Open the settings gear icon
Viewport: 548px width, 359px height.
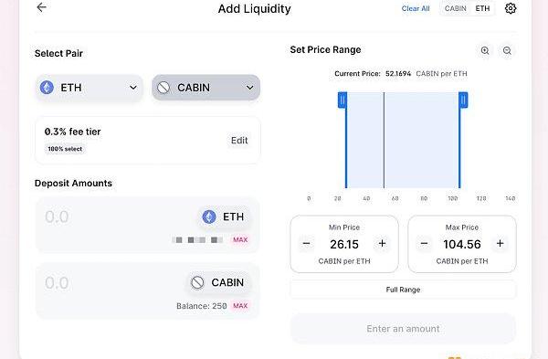(x=511, y=8)
